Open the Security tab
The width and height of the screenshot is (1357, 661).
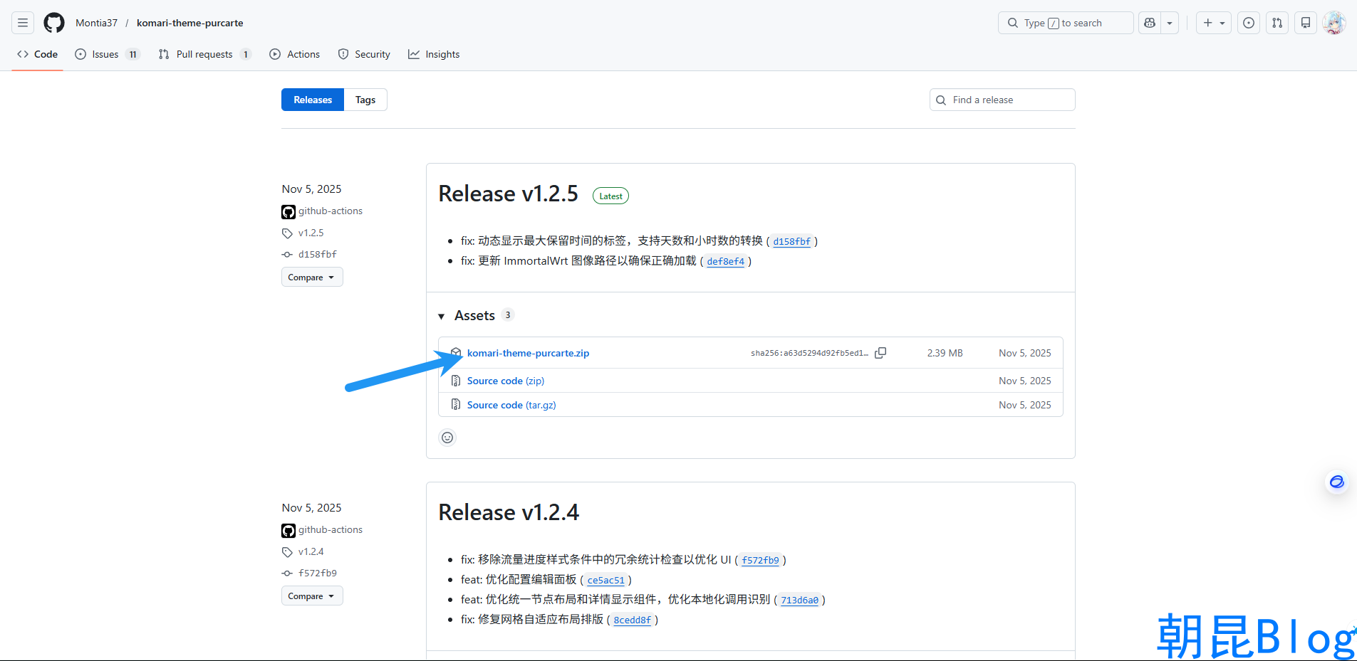[364, 54]
